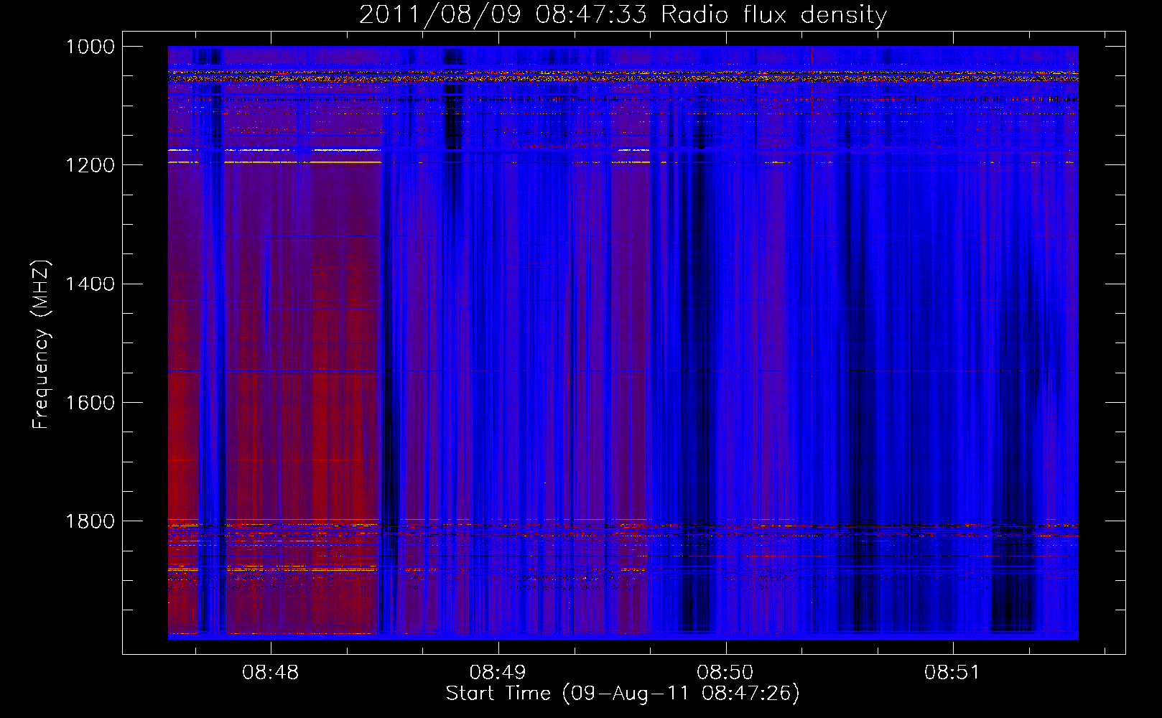This screenshot has height=718, width=1162.
Task: Click the 08:50 time tick label
Action: pos(725,673)
